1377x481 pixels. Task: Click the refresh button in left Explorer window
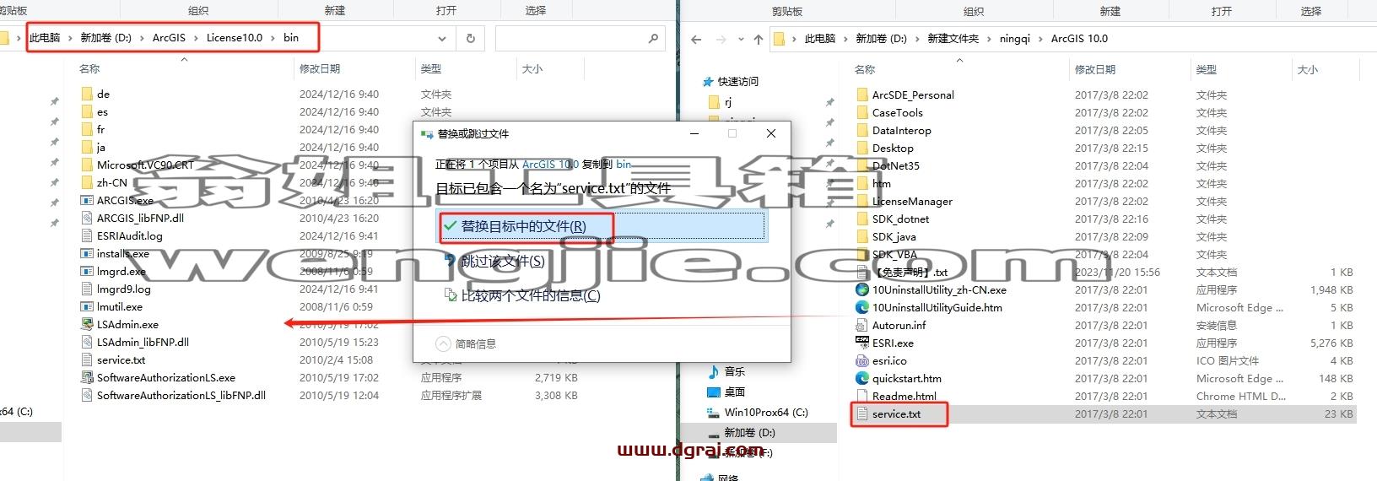pos(471,38)
